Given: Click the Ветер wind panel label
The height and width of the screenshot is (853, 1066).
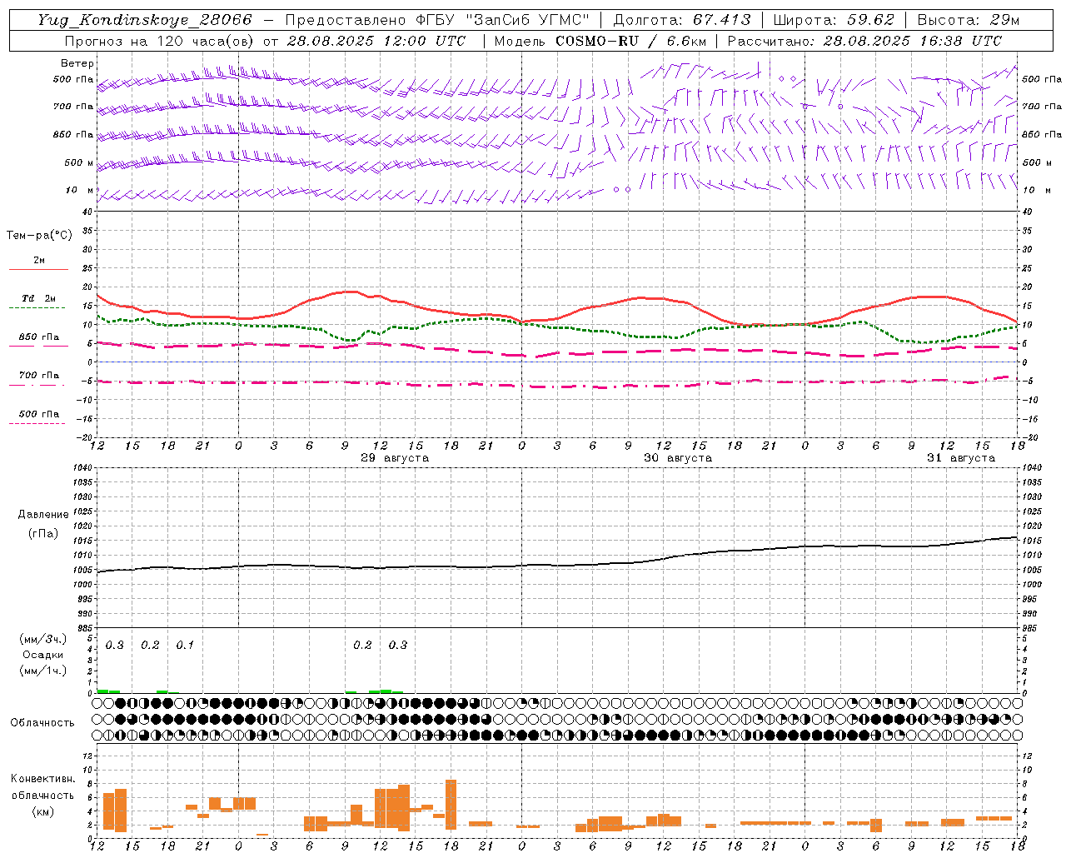Looking at the screenshot, I should 77,63.
